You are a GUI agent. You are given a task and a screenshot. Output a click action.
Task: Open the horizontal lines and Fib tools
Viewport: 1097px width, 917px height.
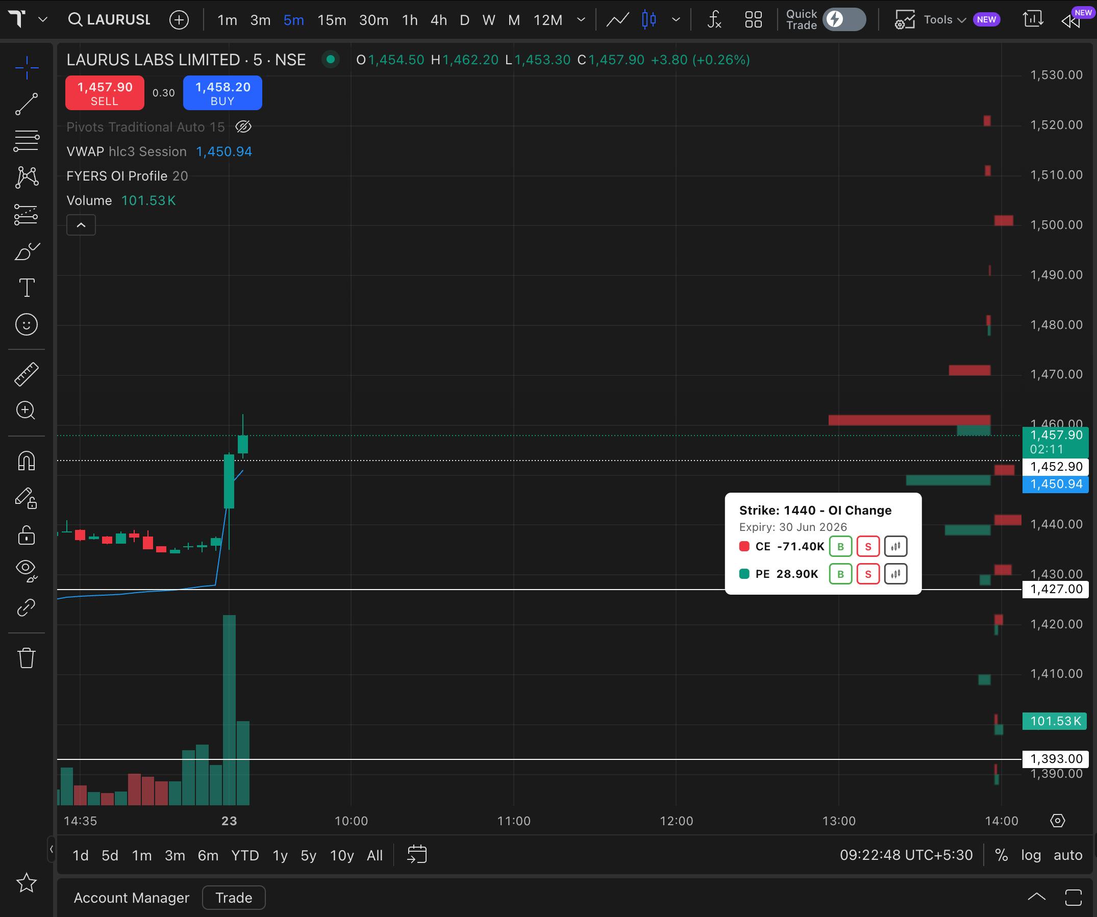27,141
